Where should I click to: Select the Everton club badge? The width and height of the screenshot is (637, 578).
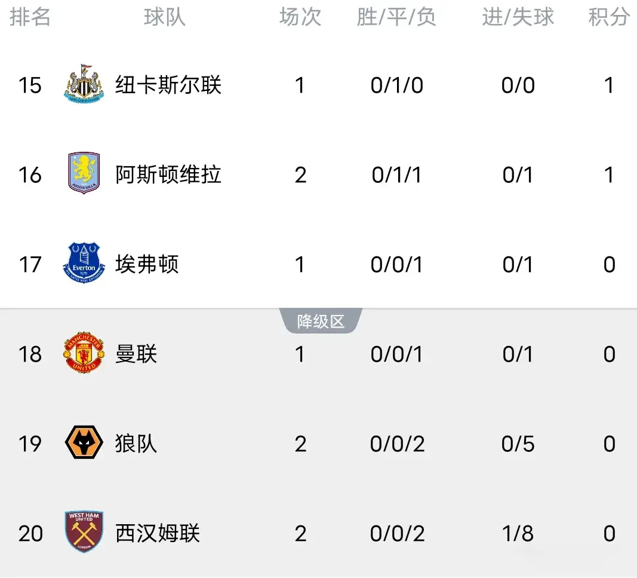coord(84,263)
